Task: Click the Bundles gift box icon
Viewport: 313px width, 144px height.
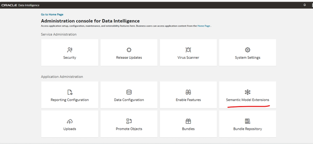Action: tap(188, 121)
